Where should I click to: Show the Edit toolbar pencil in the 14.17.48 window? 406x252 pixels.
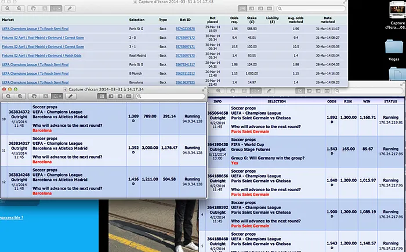click(x=70, y=9)
